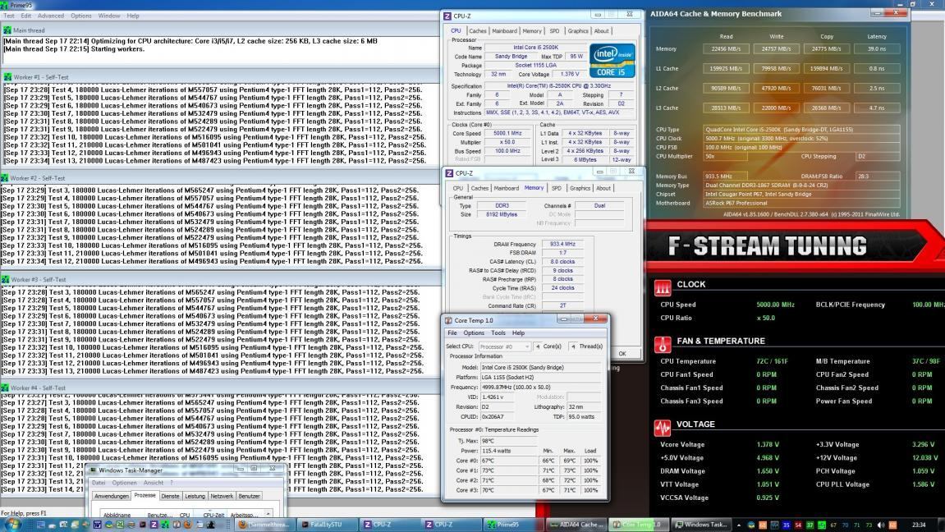This screenshot has height=532, width=945.
Task: Open the Graphics tab in the CPU-Z DRAM timings window
Action: tap(580, 188)
